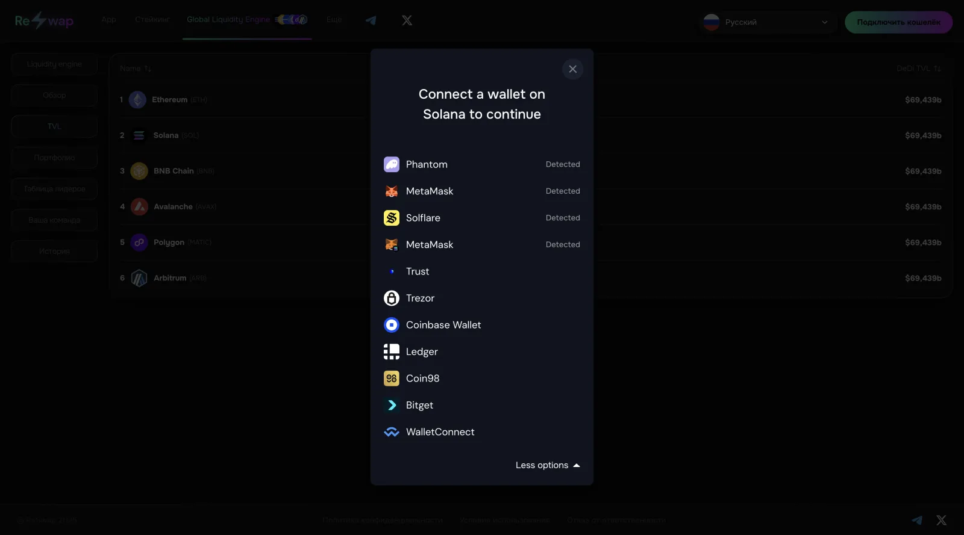Image resolution: width=964 pixels, height=535 pixels.
Task: Select the Solana coin icon
Action: tap(139, 135)
